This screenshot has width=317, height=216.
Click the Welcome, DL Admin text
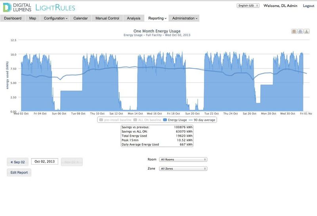281,6
